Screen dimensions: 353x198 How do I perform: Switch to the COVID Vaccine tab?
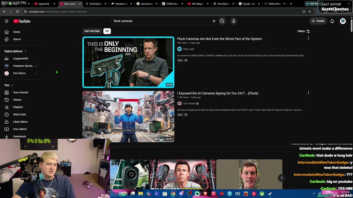pos(172,4)
